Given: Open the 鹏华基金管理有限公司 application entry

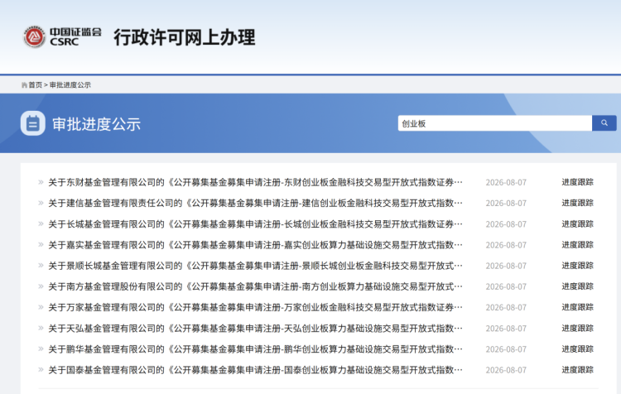Looking at the screenshot, I should pyautogui.click(x=255, y=348).
